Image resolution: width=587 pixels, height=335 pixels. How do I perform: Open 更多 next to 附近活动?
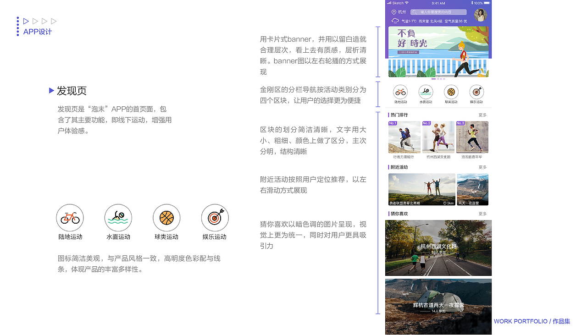pos(482,167)
